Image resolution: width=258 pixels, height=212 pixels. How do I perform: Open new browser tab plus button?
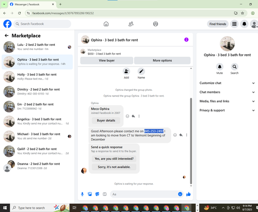pos(60,4)
